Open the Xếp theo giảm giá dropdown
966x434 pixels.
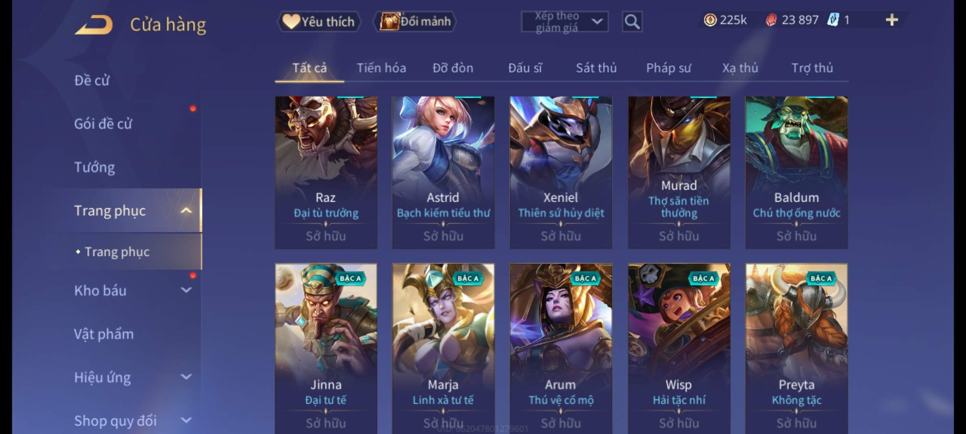coord(564,22)
